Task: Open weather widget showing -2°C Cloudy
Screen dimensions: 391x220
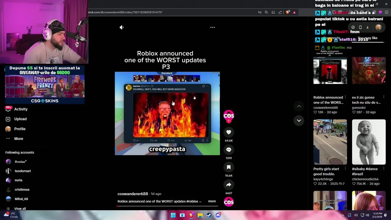Action: pos(10,215)
